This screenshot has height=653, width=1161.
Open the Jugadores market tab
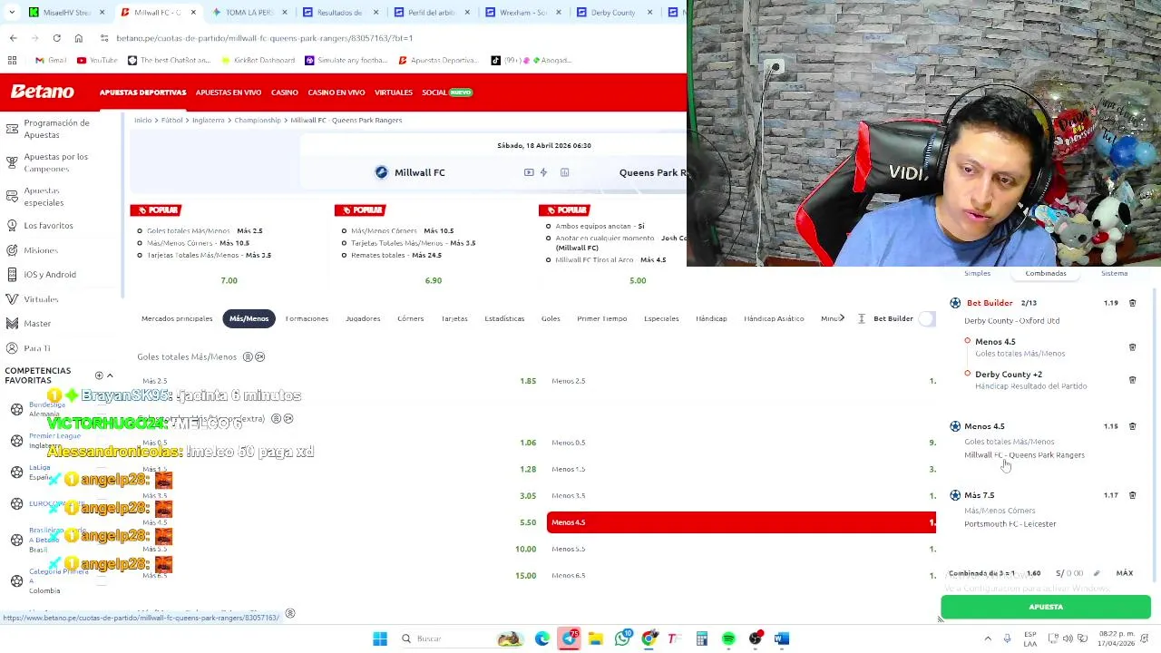pos(363,318)
